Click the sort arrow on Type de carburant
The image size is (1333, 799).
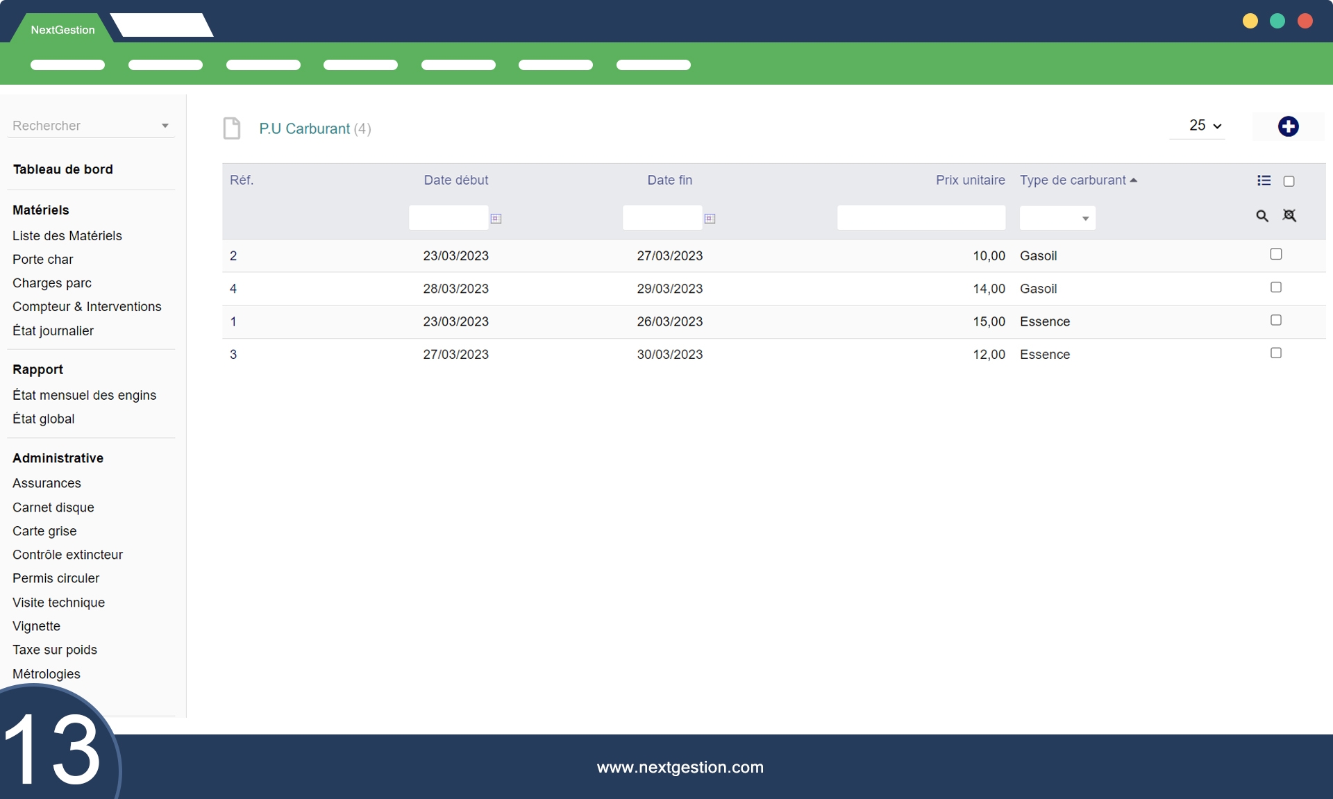pos(1134,180)
